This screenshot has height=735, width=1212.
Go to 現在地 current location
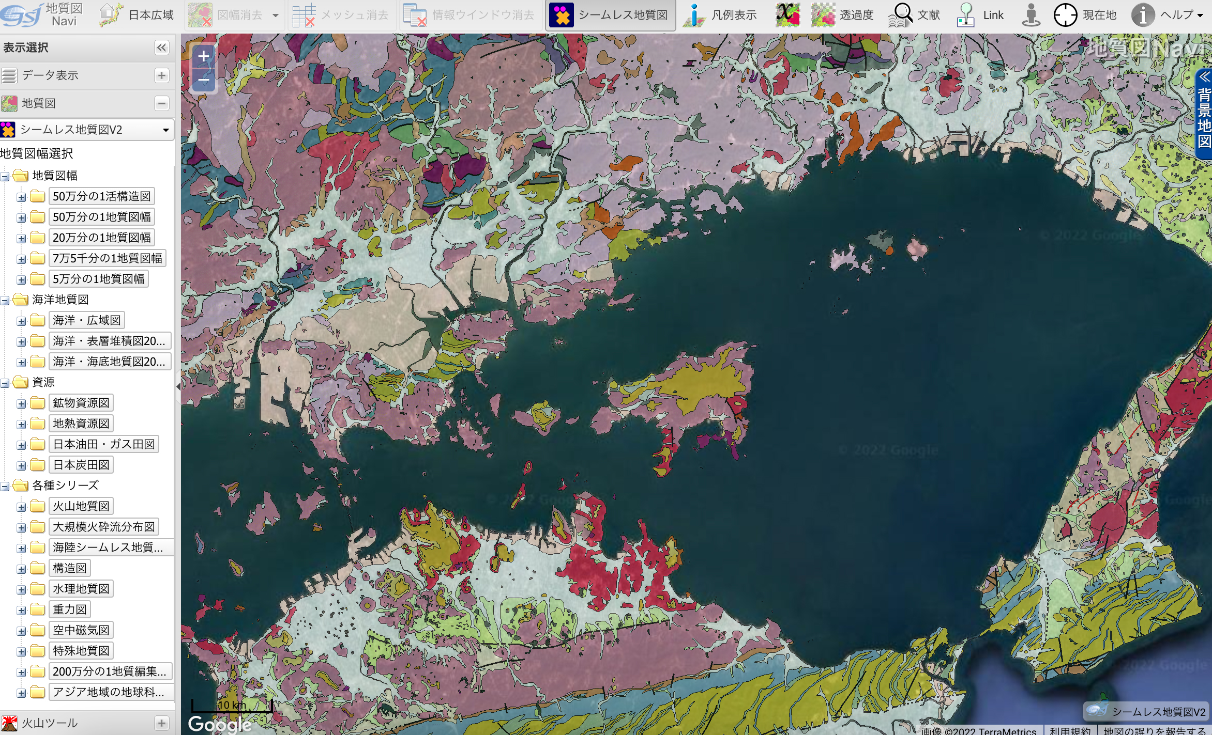(x=1085, y=15)
